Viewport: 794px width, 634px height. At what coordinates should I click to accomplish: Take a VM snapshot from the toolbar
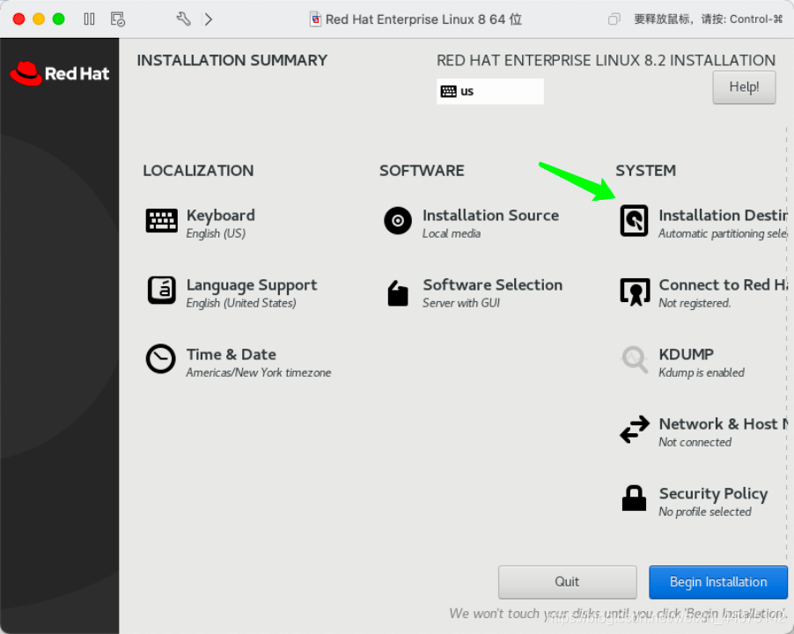[x=117, y=19]
